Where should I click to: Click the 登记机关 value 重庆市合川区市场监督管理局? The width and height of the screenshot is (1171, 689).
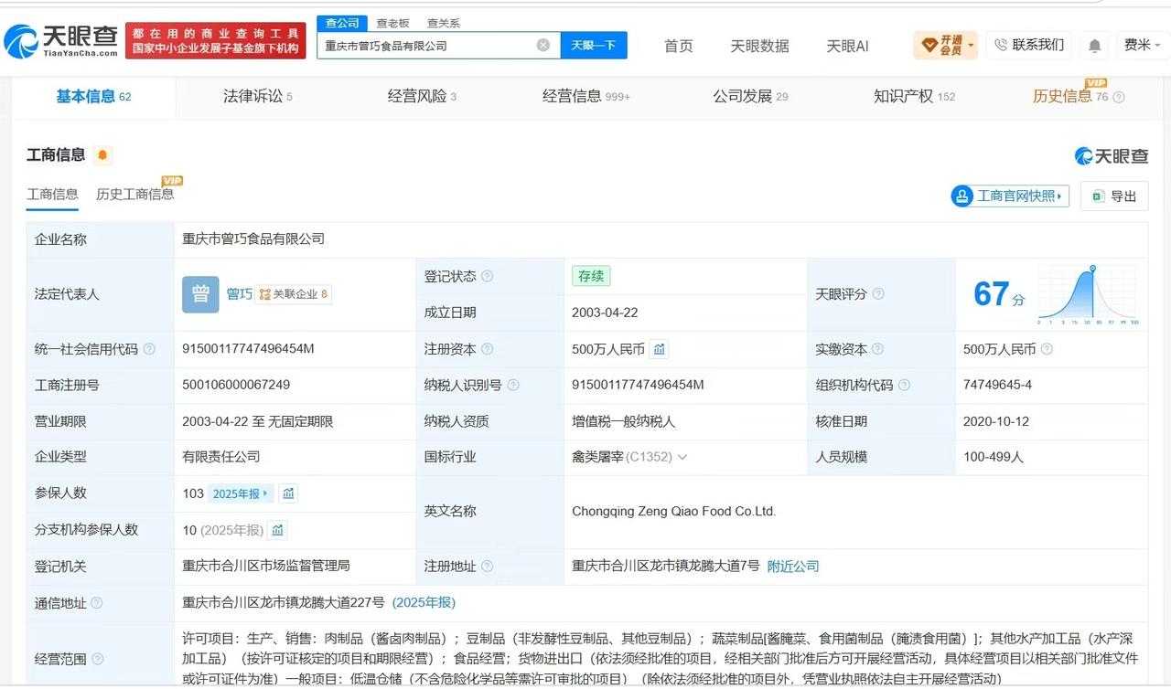point(266,567)
